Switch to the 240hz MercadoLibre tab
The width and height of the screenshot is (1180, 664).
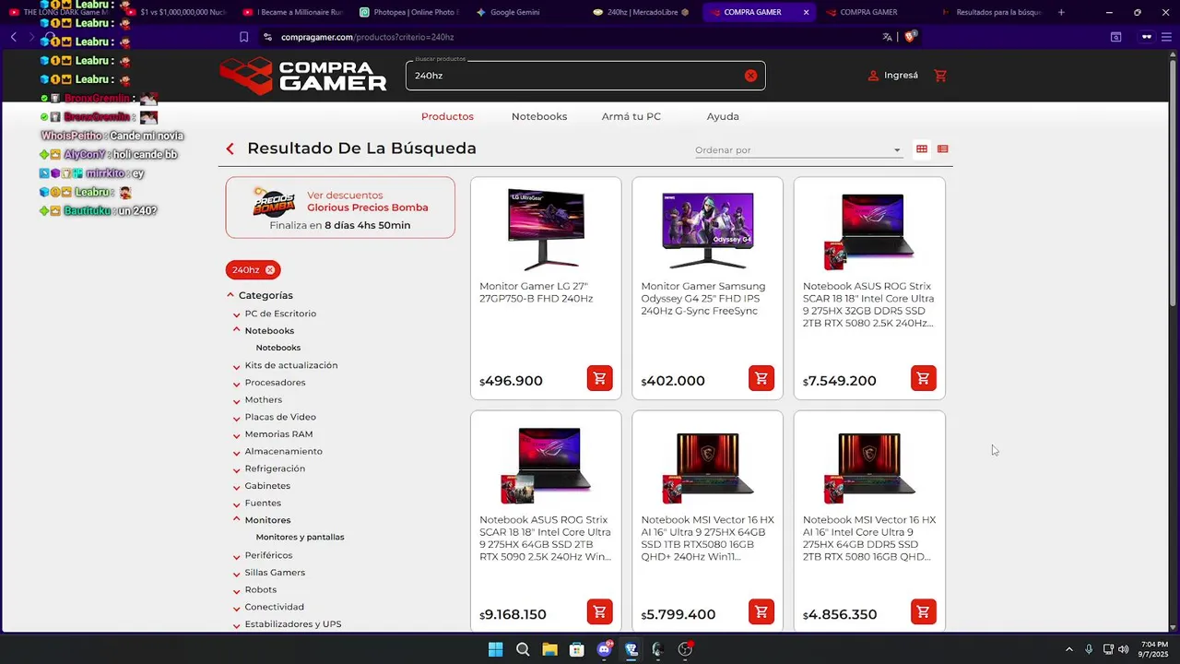[x=641, y=12]
